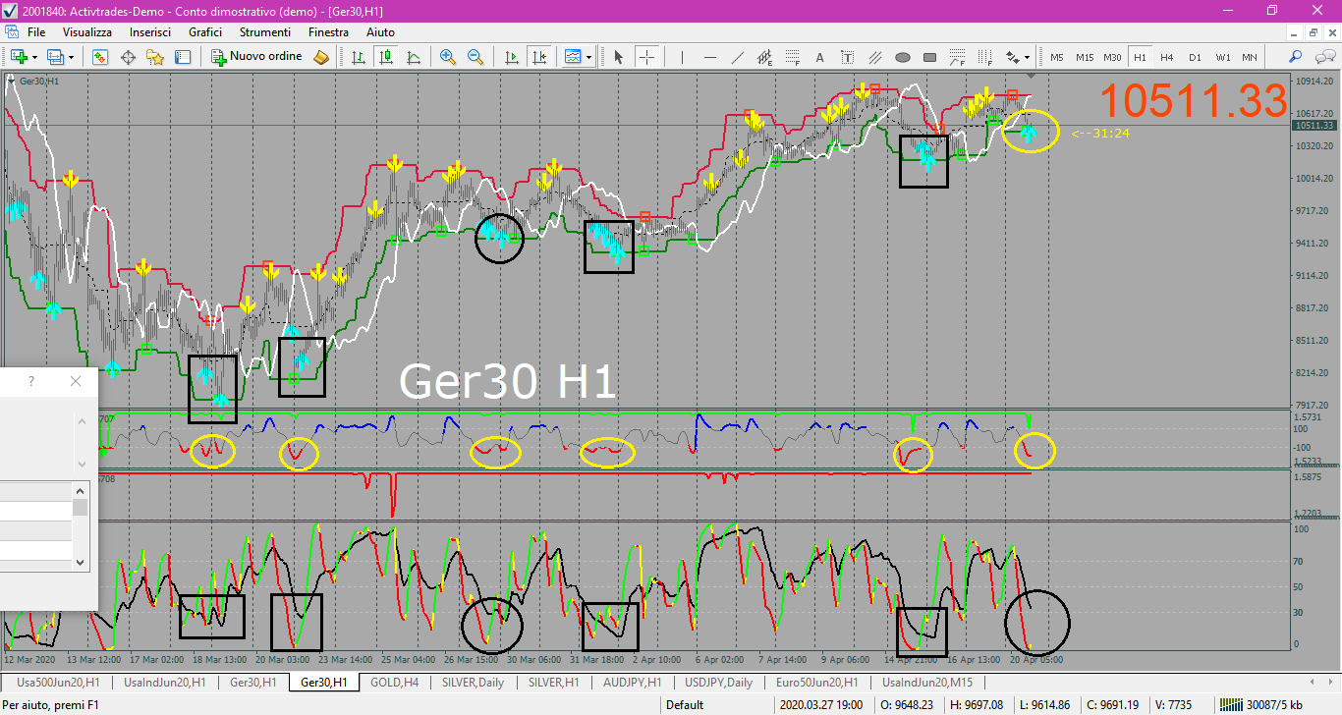Open the Grafici menu
Viewport: 1342px width, 715px height.
pyautogui.click(x=205, y=32)
